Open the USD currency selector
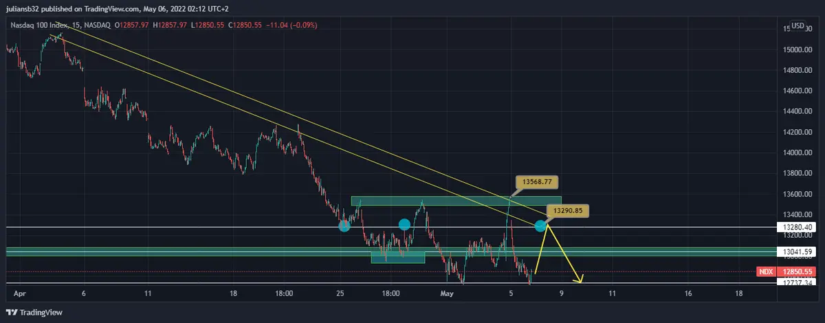825x323 pixels. coord(797,26)
